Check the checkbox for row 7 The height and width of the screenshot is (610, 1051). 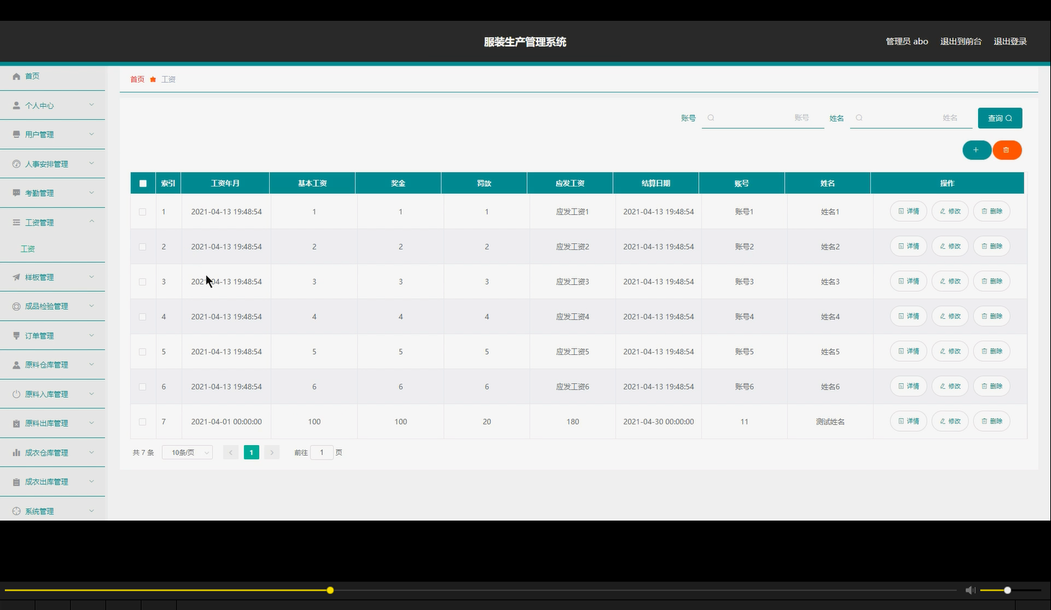pyautogui.click(x=143, y=421)
